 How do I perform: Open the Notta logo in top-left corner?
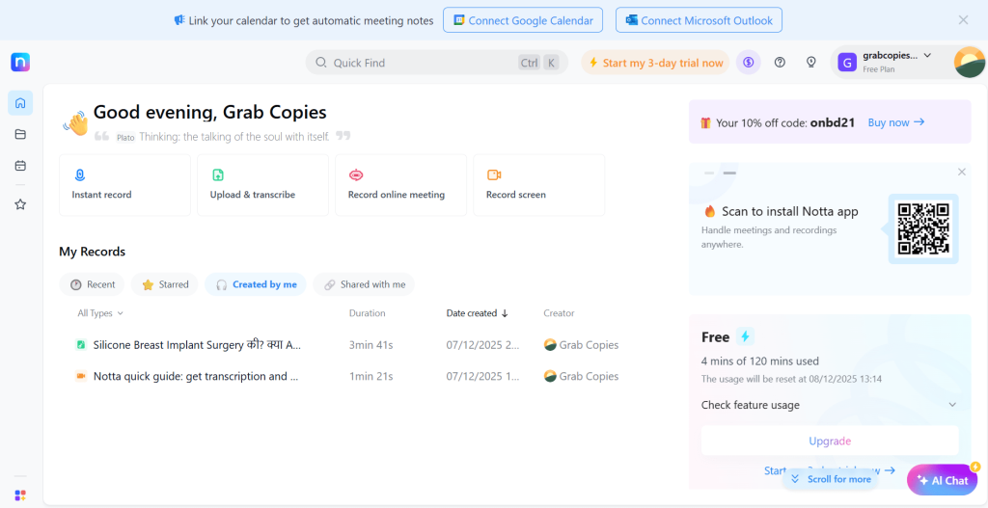[20, 63]
